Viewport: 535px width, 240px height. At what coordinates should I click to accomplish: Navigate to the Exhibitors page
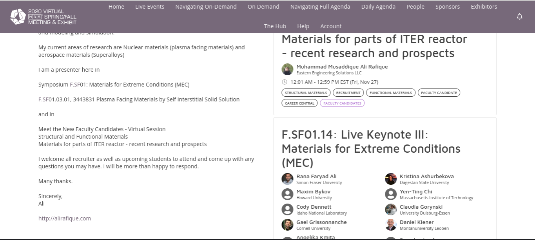484,7
